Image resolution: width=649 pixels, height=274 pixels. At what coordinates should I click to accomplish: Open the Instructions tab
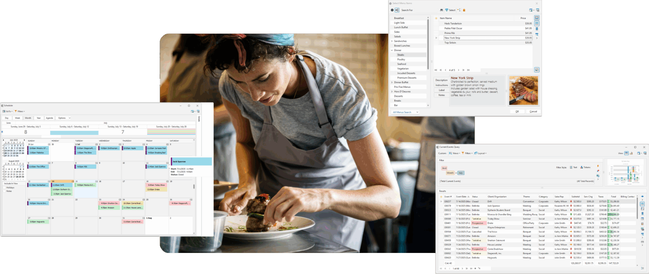(442, 85)
